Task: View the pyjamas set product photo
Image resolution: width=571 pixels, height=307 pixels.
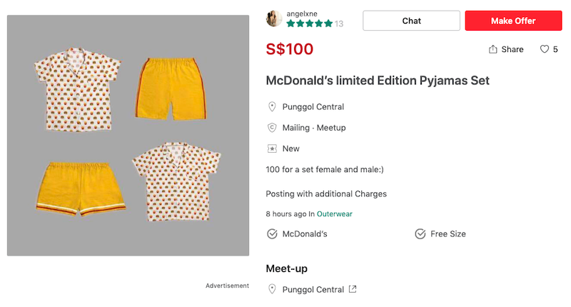Action: point(128,136)
